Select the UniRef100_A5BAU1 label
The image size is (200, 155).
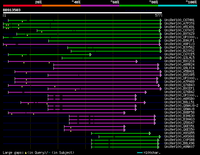(179, 72)
